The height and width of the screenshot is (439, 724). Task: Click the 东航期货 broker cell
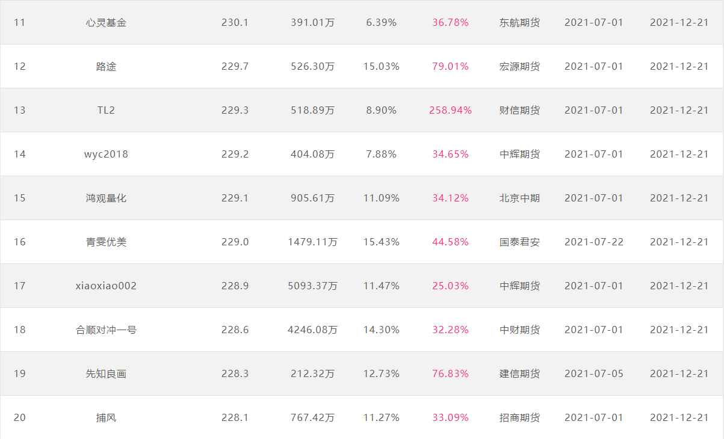coord(519,23)
